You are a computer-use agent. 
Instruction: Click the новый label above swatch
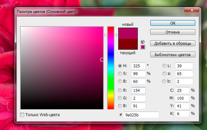[128, 25]
